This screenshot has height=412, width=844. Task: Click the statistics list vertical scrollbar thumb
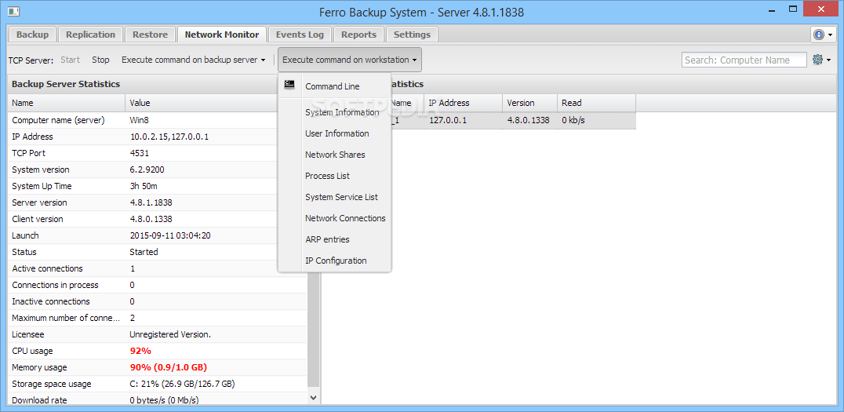[x=314, y=329]
